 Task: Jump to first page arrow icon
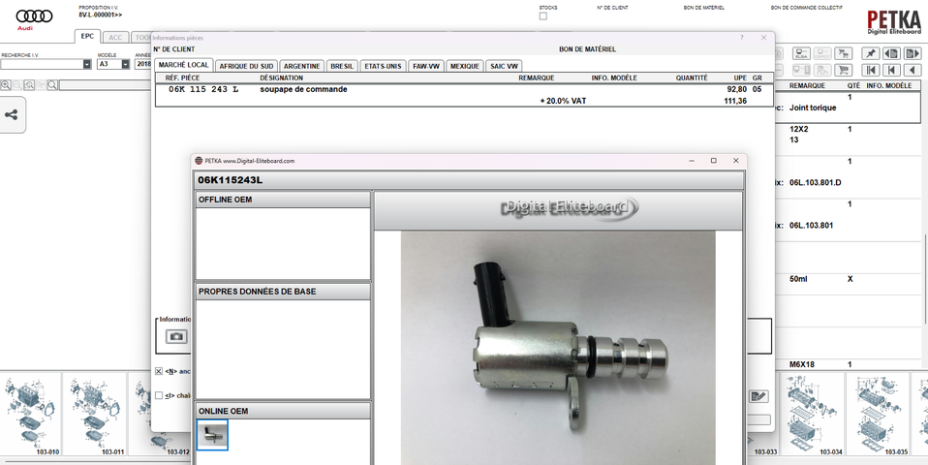tap(870, 70)
